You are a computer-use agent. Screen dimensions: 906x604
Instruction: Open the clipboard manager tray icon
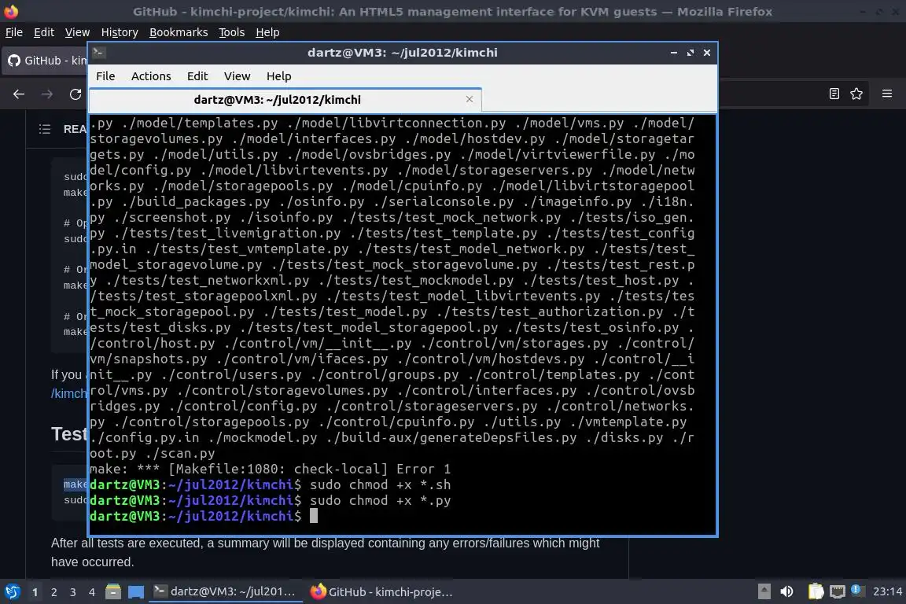pyautogui.click(x=816, y=591)
